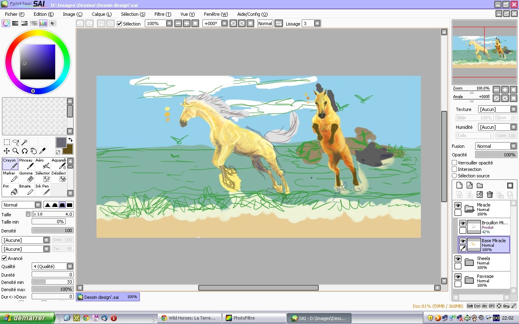
Task: Open the Aide/Config menu
Action: tap(252, 14)
